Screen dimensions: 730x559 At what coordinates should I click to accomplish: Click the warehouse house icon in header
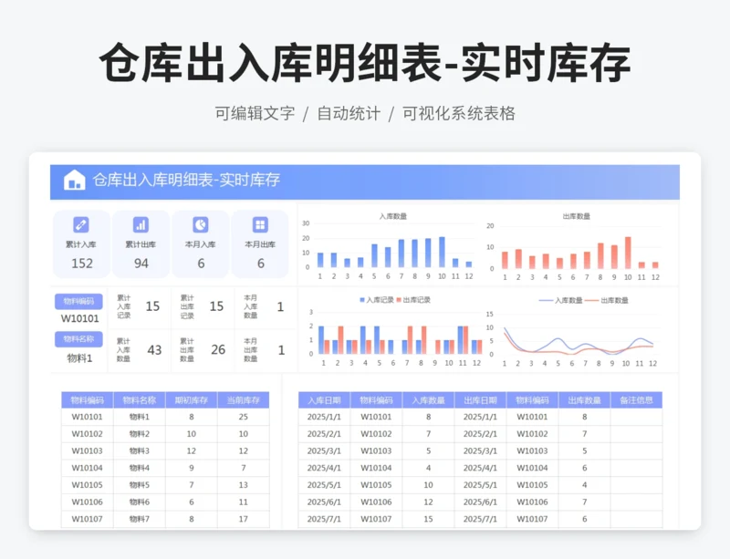[74, 181]
